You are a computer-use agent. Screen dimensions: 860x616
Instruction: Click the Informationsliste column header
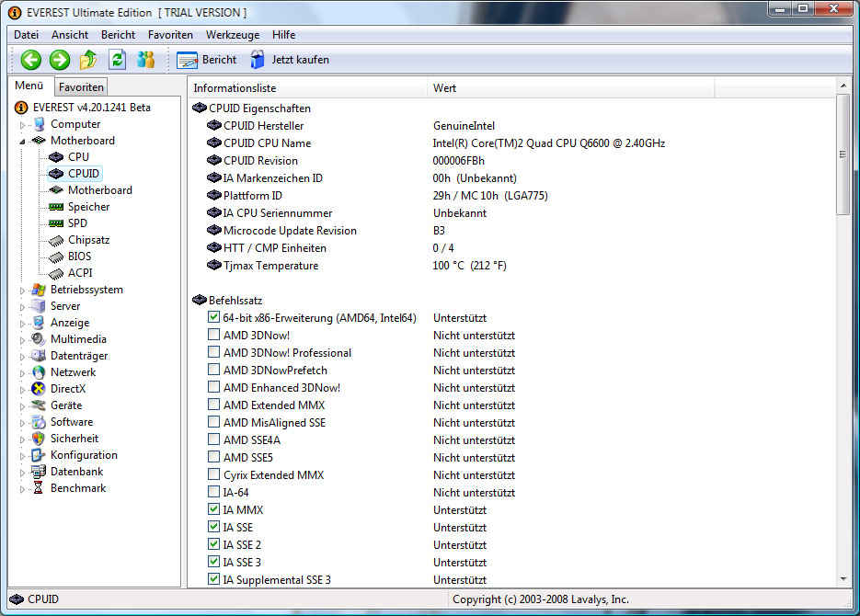(x=308, y=87)
